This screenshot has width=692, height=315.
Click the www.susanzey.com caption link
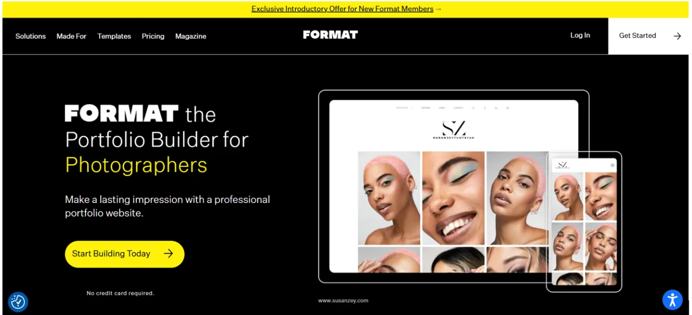(x=343, y=300)
